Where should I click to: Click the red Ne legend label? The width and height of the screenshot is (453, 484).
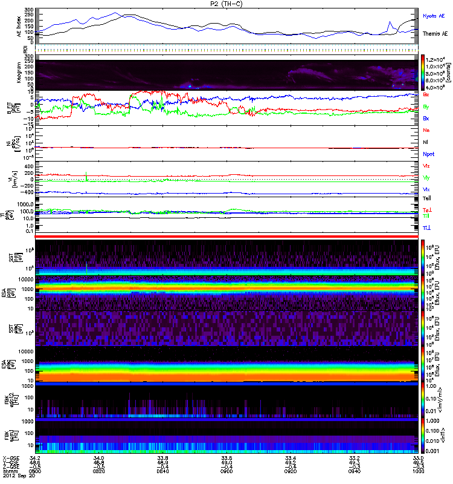[426, 130]
